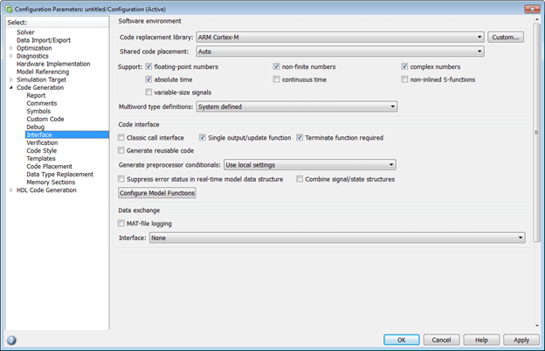Click the right pane vertical scrollbar

pyautogui.click(x=536, y=131)
